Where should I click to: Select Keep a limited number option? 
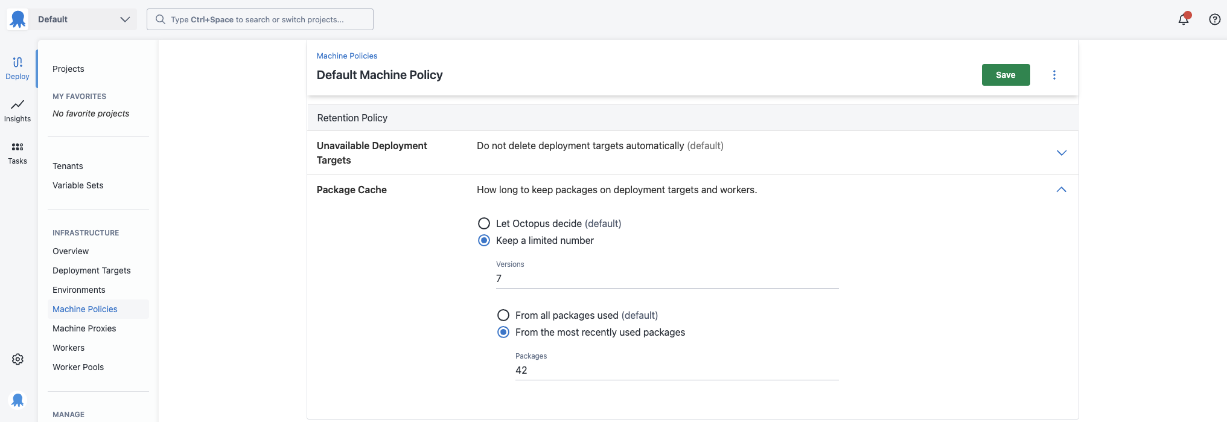click(x=484, y=240)
